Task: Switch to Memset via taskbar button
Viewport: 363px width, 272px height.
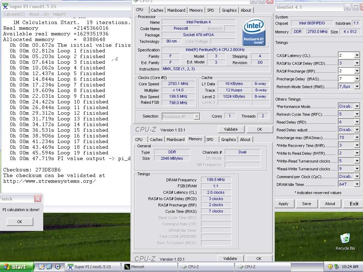Action: click(x=149, y=267)
